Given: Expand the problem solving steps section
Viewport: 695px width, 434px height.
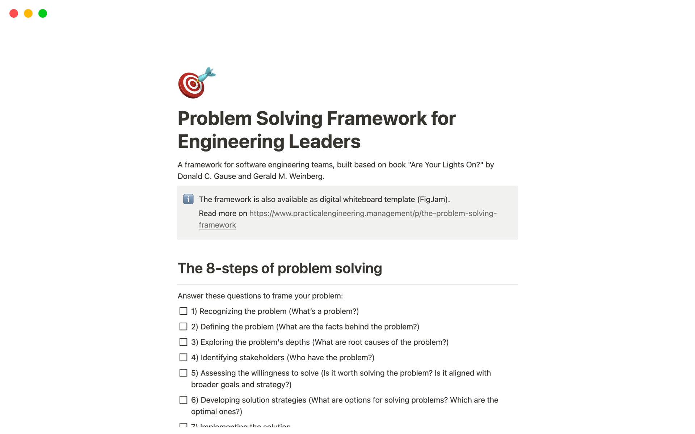Looking at the screenshot, I should pos(279,269).
